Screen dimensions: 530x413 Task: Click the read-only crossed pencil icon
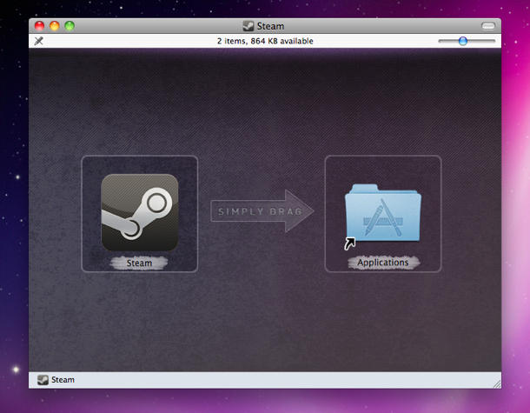point(38,41)
